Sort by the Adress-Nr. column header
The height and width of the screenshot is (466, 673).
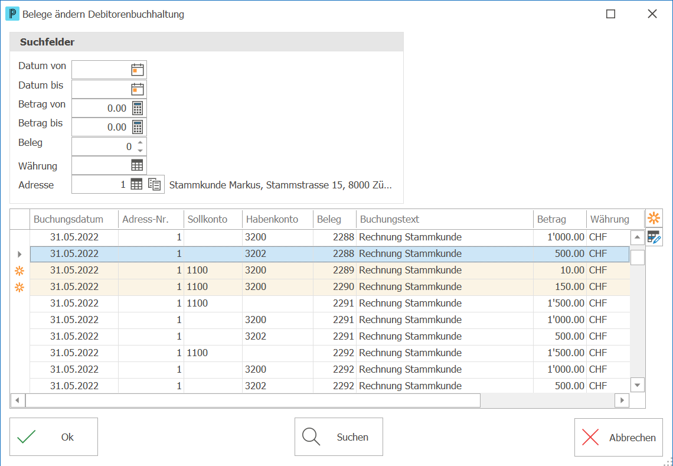click(x=151, y=220)
